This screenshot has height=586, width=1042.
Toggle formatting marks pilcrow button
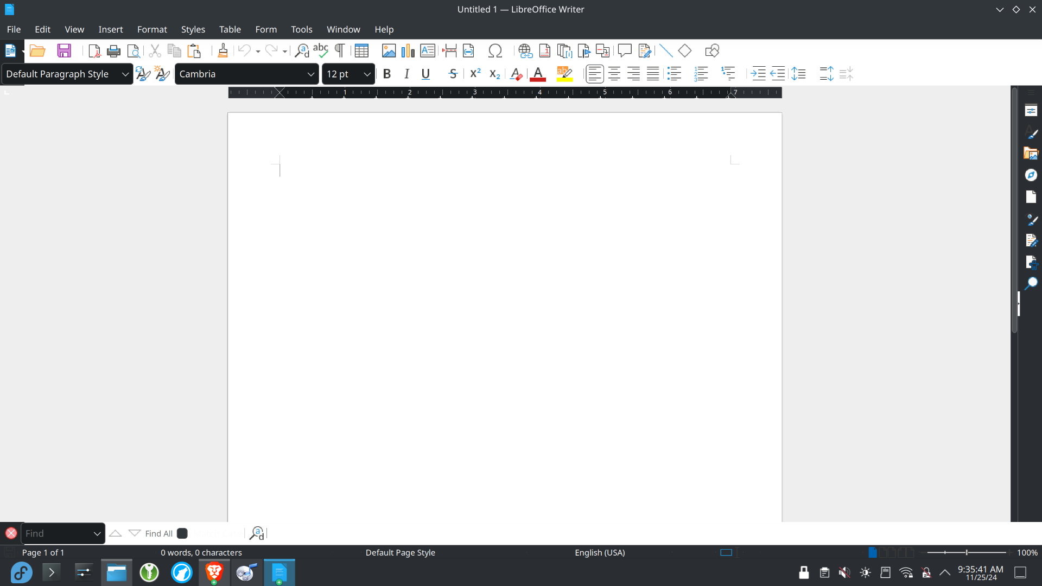coord(340,51)
